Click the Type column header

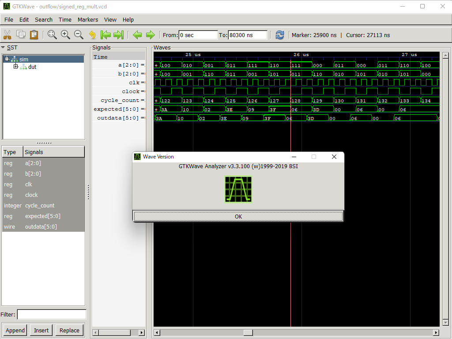pyautogui.click(x=13, y=152)
